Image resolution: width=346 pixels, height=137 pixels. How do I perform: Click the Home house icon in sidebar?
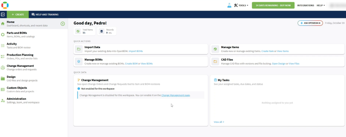click(x=3, y=24)
